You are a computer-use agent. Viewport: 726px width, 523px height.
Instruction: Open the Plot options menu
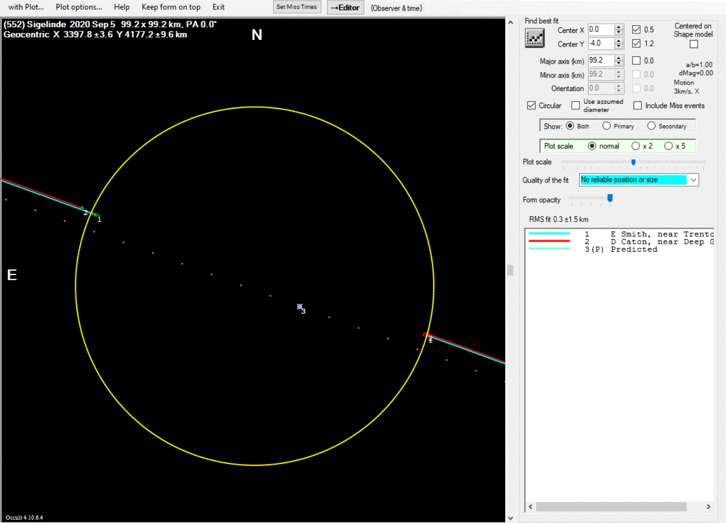click(x=79, y=7)
